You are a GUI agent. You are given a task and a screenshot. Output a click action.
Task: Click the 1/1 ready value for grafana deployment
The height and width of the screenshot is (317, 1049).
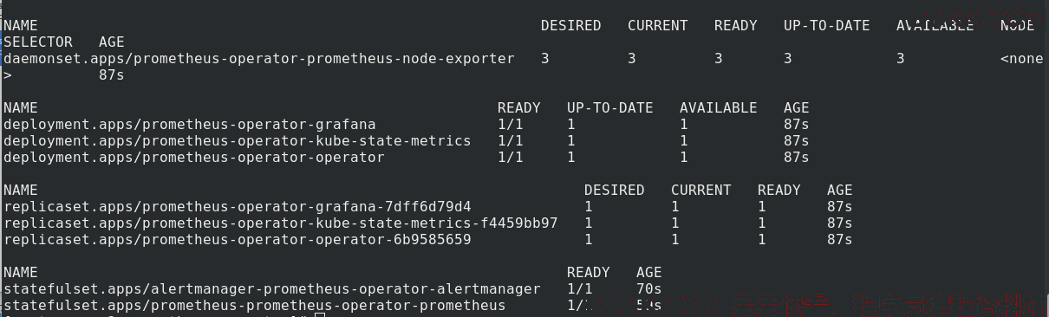[x=511, y=125]
